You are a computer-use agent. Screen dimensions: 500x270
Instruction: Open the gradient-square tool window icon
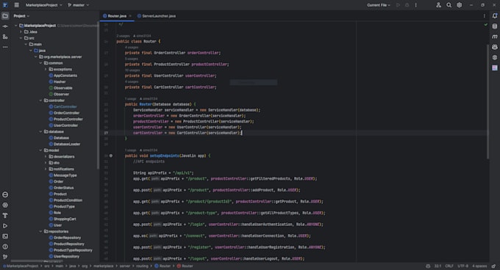(x=495, y=67)
